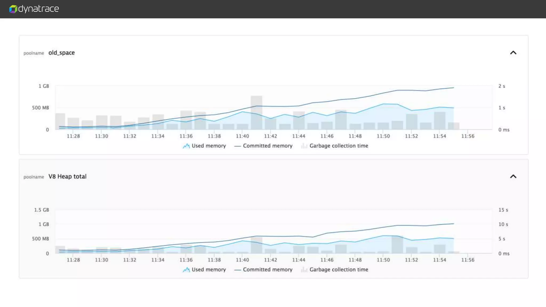Collapse the V8 Heap total panel

513,176
